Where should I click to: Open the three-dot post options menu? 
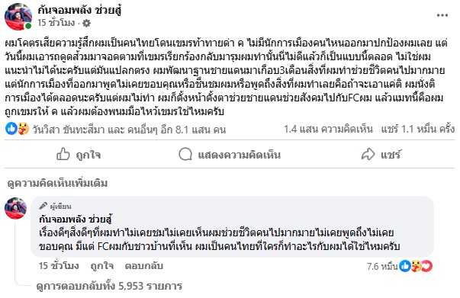pos(442,15)
